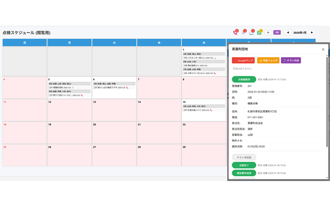Click the green checkmark icon with yellow badge
The image size is (330, 206).
click(x=259, y=33)
